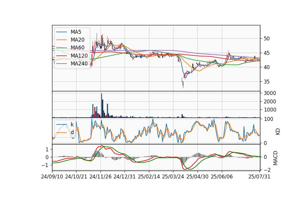Click the 24/09/10 date axis label
289x208 pixels.
click(x=52, y=177)
